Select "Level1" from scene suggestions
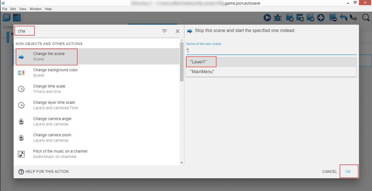This screenshot has width=372, height=191. 199,62
